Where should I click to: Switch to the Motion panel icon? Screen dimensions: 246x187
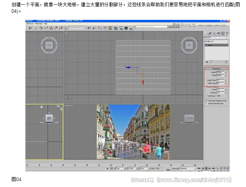pyautogui.click(x=218, y=33)
